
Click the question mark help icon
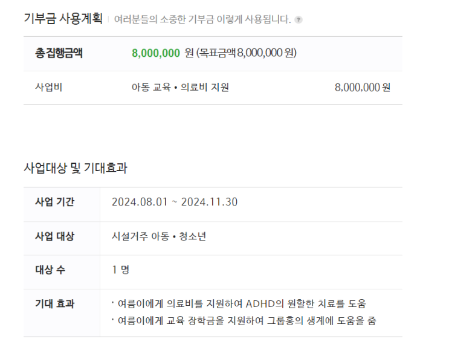point(299,20)
